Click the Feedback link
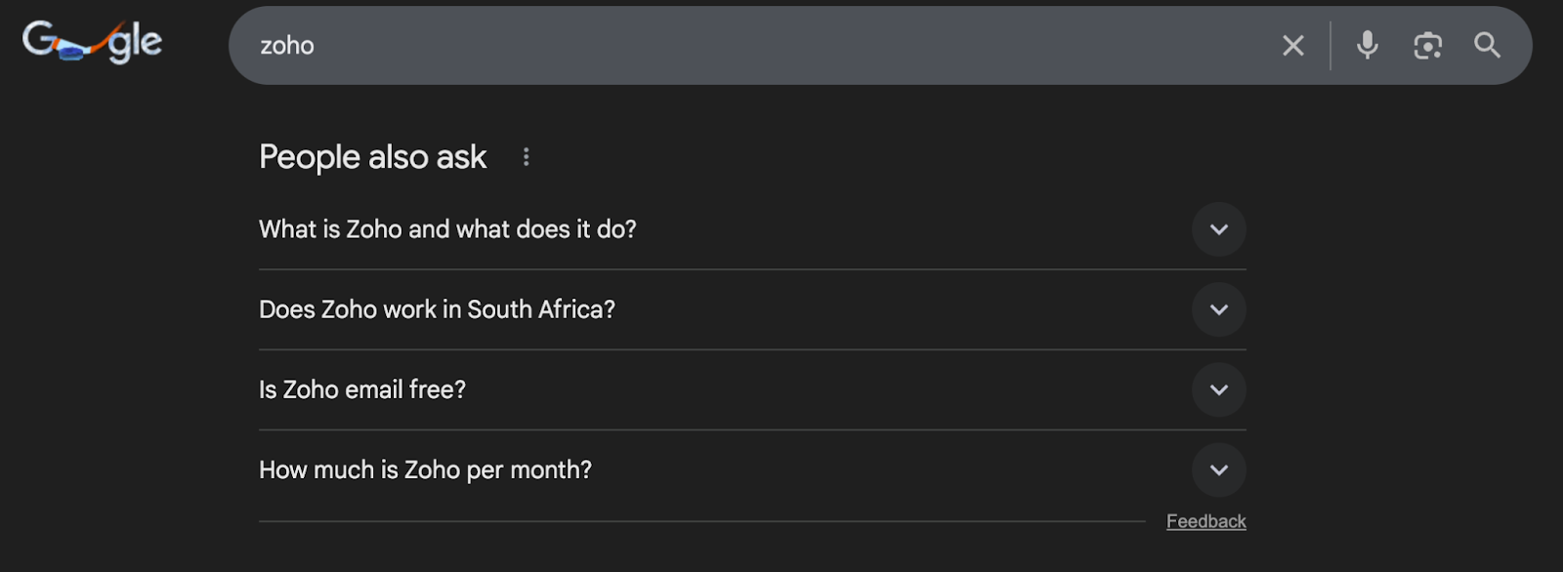Image resolution: width=1563 pixels, height=572 pixels. click(x=1206, y=520)
